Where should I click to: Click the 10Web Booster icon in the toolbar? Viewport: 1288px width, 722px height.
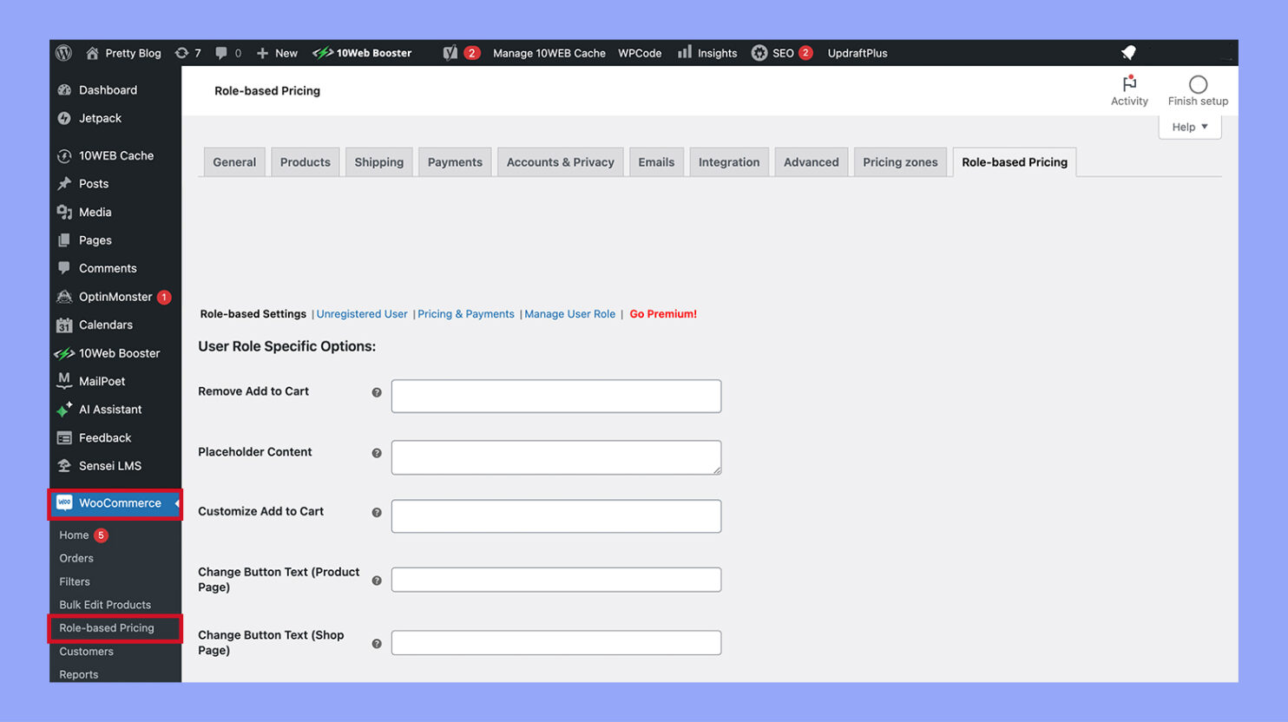[x=325, y=53]
